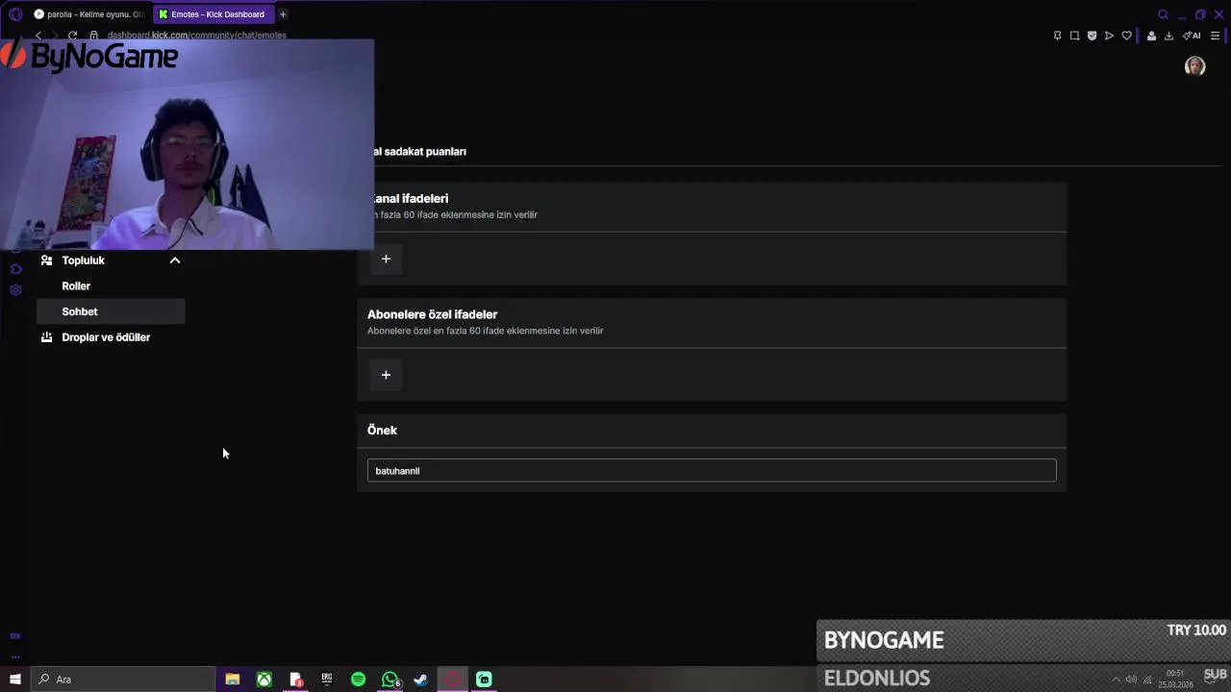1231x692 pixels.
Task: Click the sidebar settings gear icon
Action: click(15, 290)
